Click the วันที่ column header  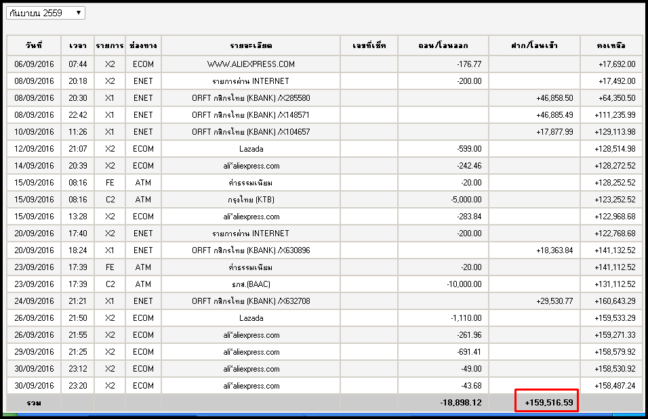[34, 45]
